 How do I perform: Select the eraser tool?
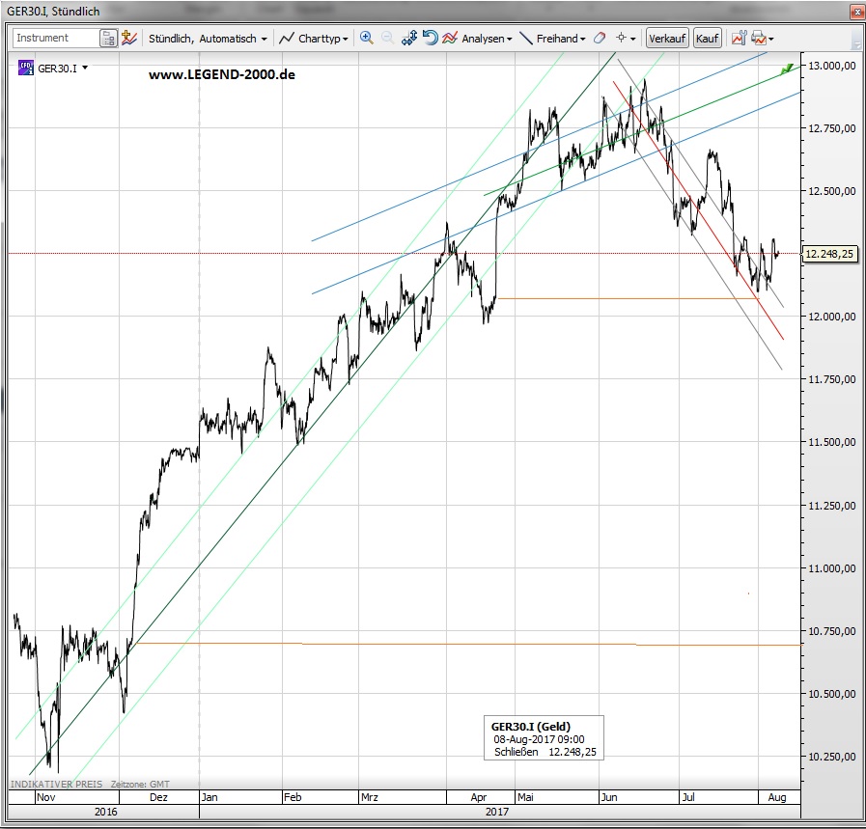tap(599, 39)
